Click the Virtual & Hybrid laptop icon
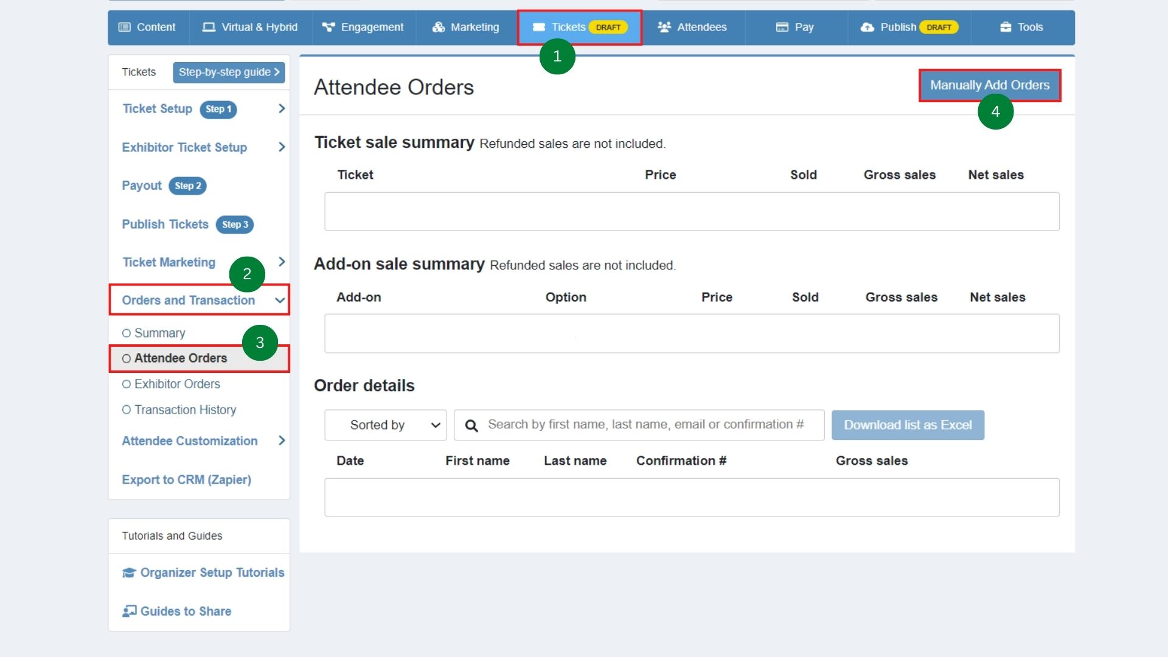 (209, 27)
